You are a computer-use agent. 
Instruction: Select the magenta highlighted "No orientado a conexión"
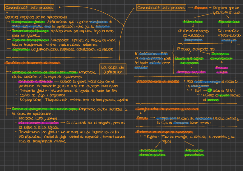[38, 123]
